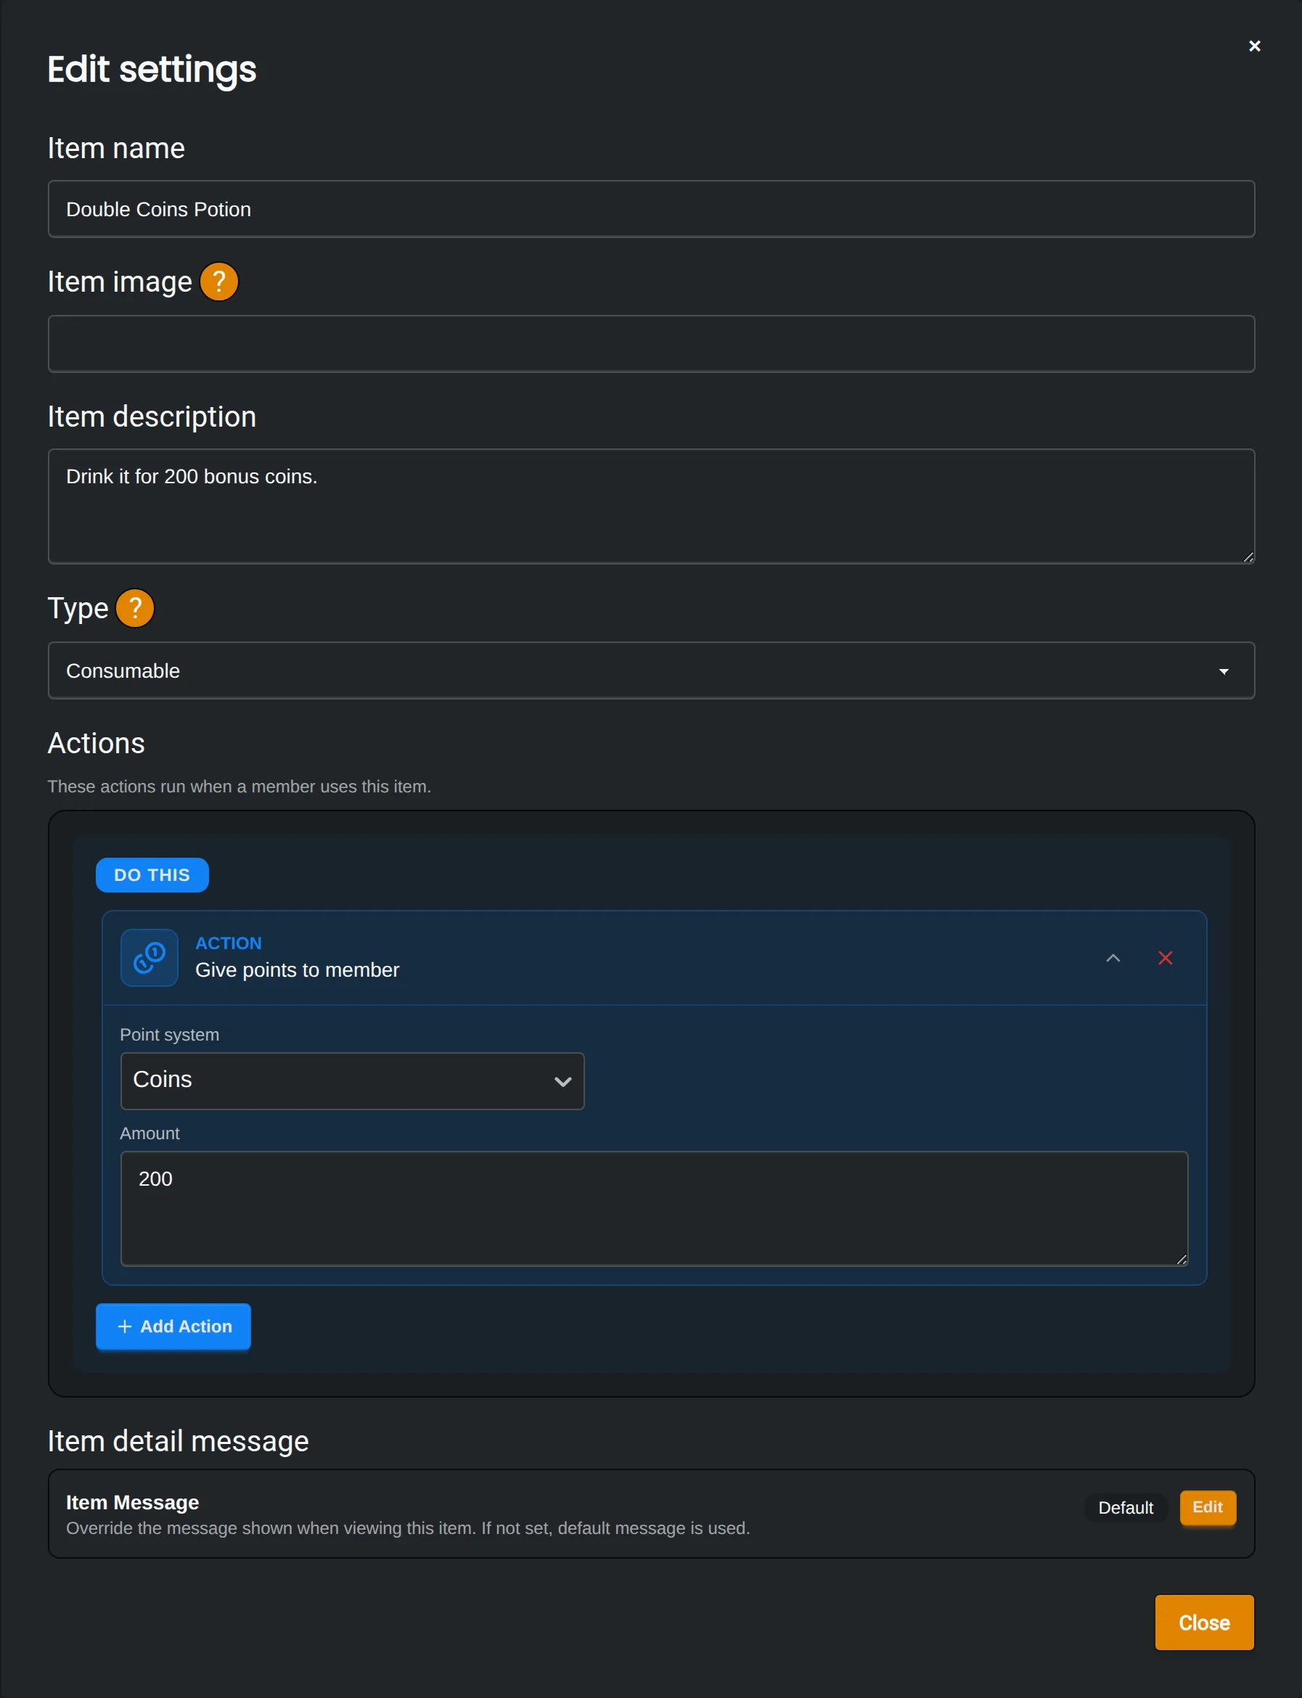Click the orange Close button
The image size is (1302, 1698).
click(1204, 1622)
